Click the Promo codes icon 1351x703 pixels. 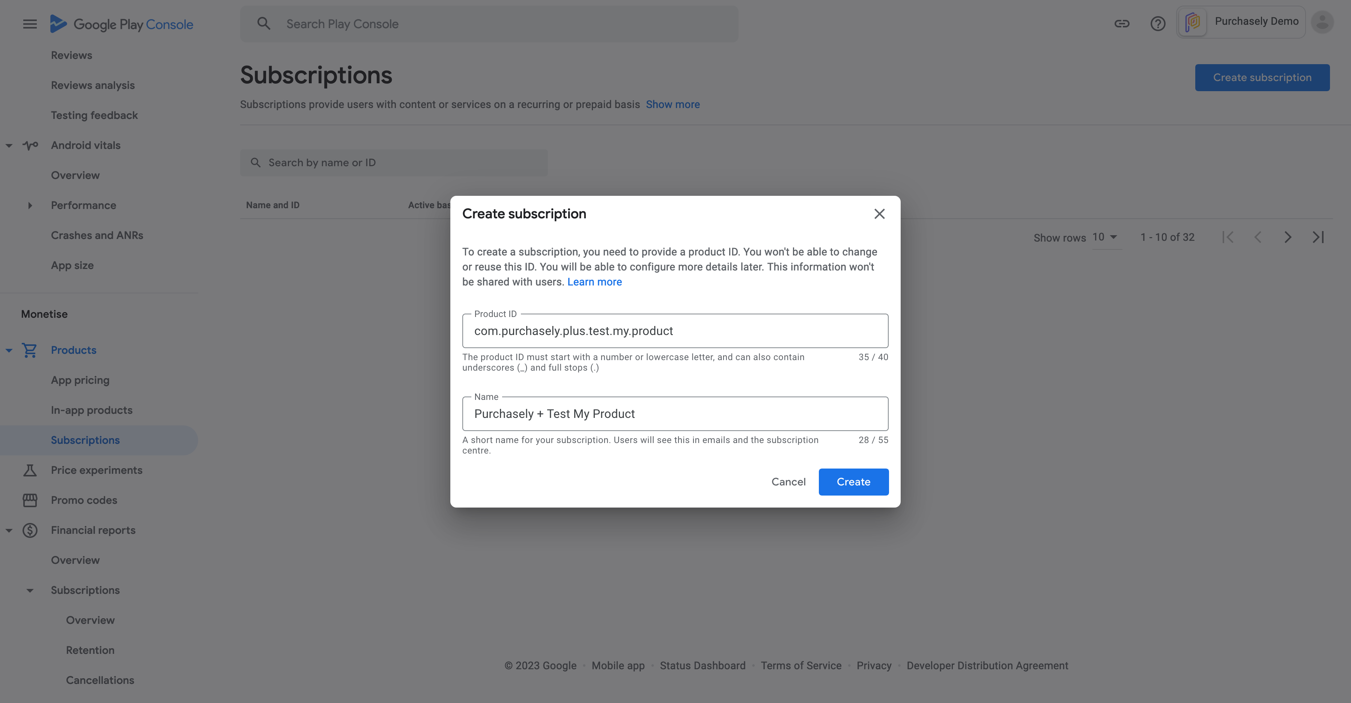(x=30, y=500)
